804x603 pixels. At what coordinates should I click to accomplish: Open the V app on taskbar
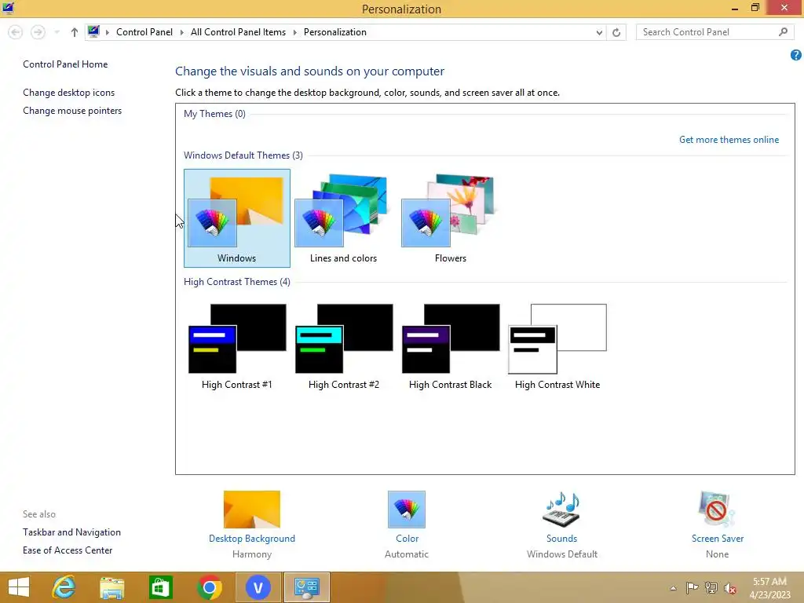[258, 587]
